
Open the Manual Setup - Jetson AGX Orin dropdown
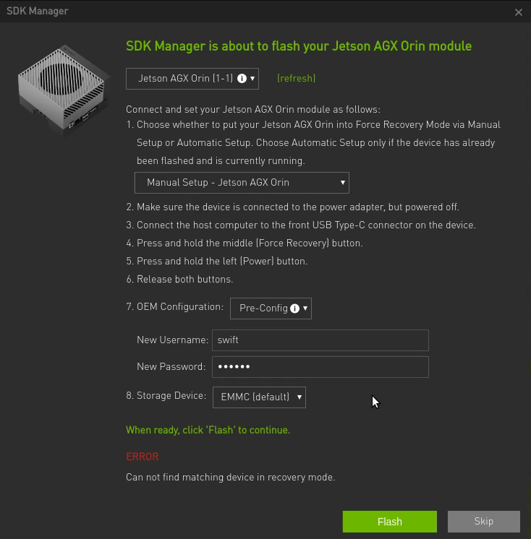[242, 183]
